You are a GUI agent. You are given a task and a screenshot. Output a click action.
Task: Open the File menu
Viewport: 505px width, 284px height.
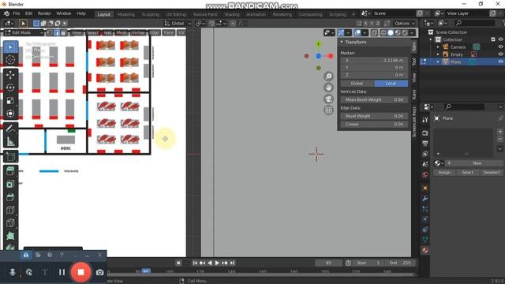coord(17,13)
